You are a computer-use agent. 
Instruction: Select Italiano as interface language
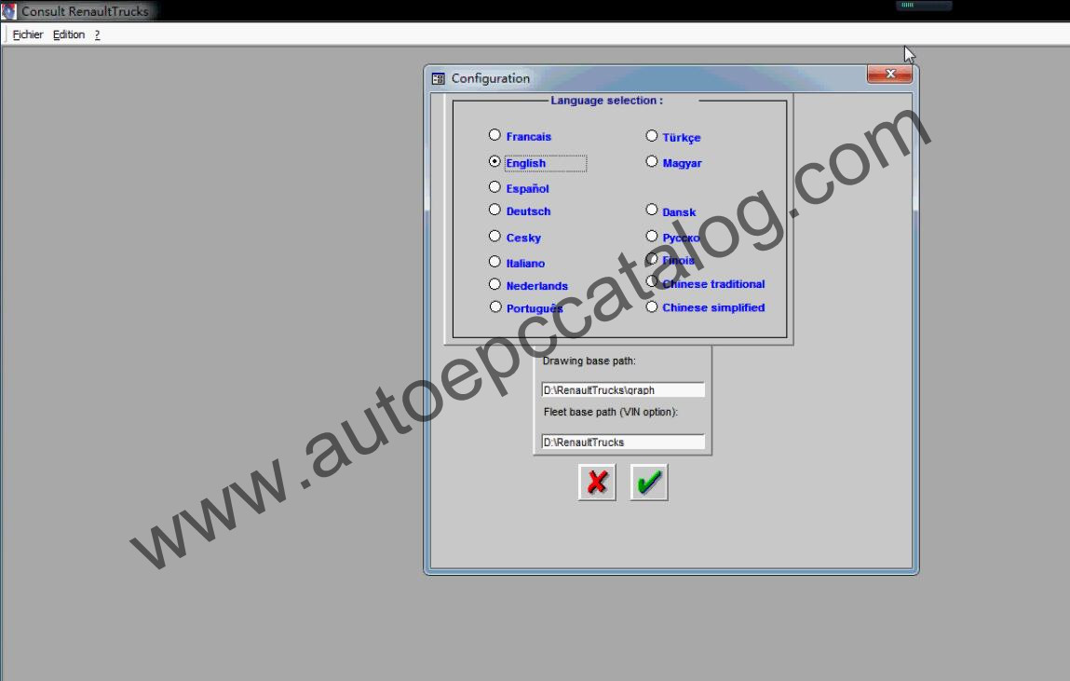pyautogui.click(x=495, y=263)
